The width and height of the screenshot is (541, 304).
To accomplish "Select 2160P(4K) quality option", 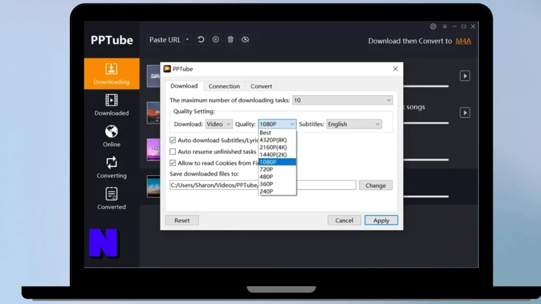I will click(x=277, y=147).
